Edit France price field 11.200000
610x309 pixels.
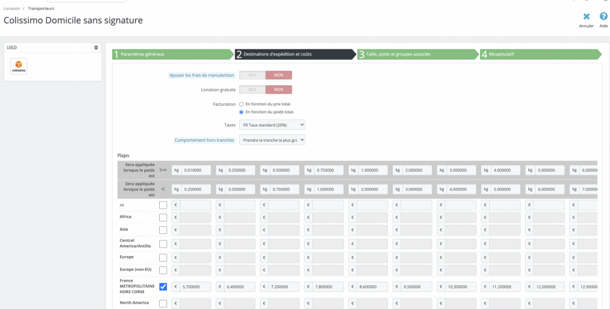click(505, 287)
